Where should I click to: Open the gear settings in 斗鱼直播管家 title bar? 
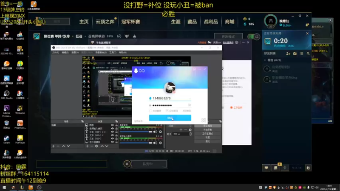click(237, 42)
